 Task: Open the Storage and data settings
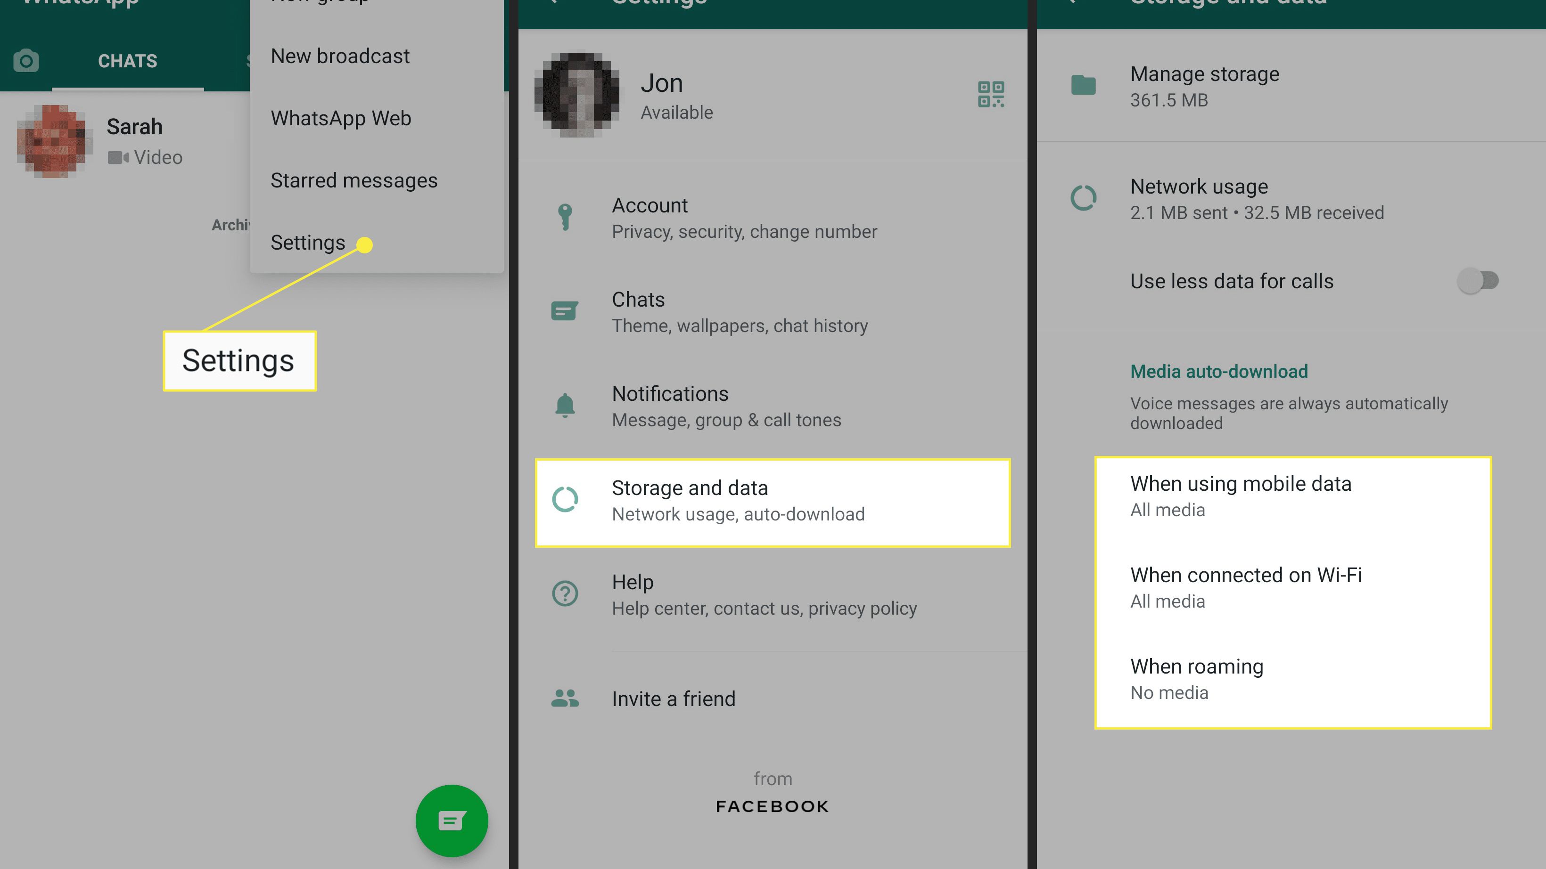point(772,499)
